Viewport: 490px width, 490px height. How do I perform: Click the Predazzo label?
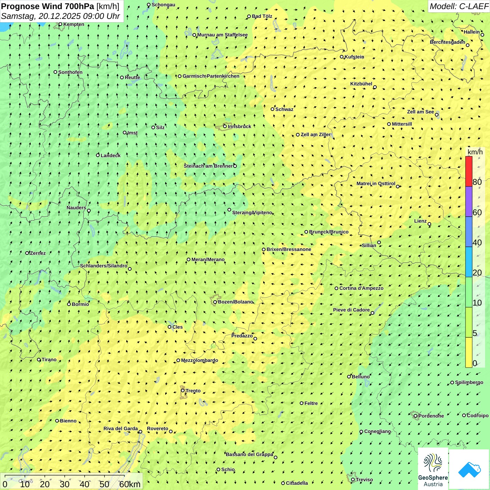(x=242, y=336)
